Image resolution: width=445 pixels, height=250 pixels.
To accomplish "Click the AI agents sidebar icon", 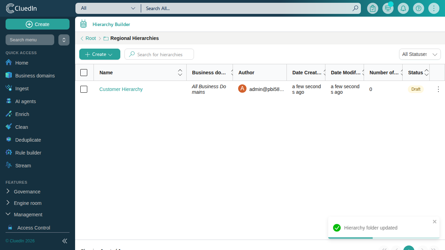I will tap(9, 101).
